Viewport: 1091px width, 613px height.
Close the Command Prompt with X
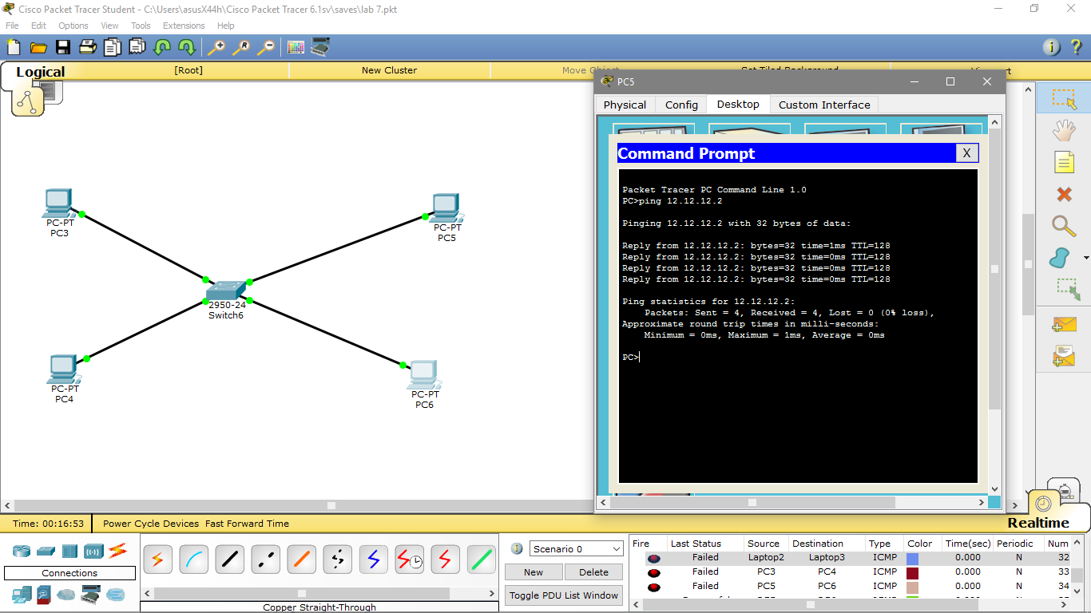click(966, 153)
